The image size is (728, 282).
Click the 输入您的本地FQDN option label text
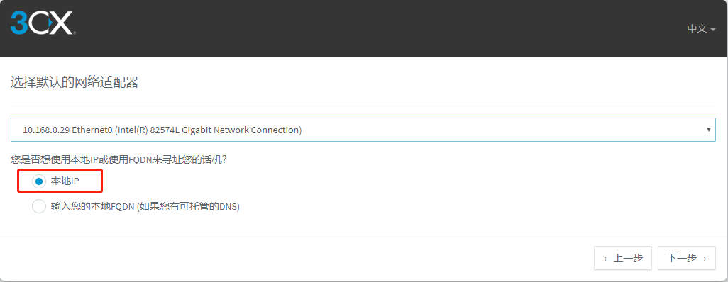145,206
